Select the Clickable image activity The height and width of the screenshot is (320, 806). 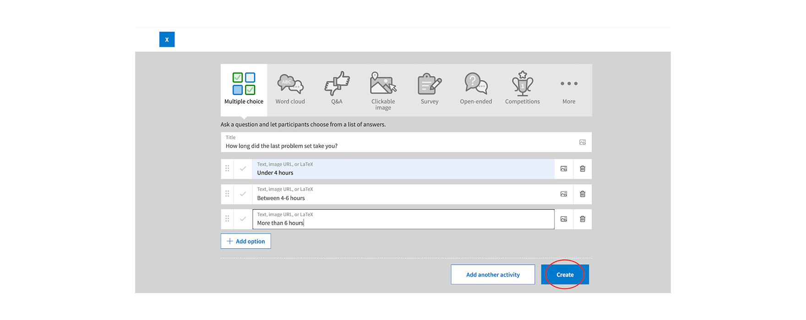pyautogui.click(x=383, y=90)
